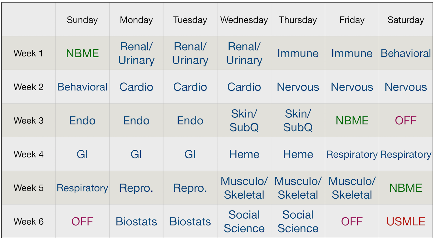Screen dimensions: 435x240
Task: Click the USMLE cell on Week 6 Saturday
Action: 406,221
